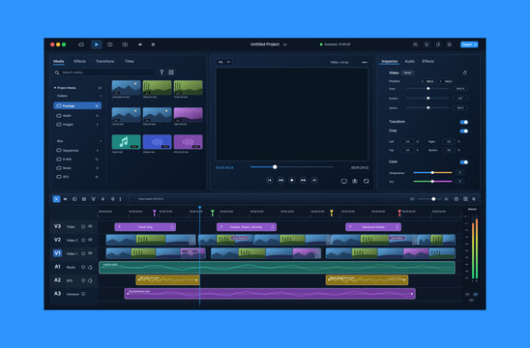Click the yellow timeline marker
Viewport: 530px width, 348px height.
click(332, 213)
